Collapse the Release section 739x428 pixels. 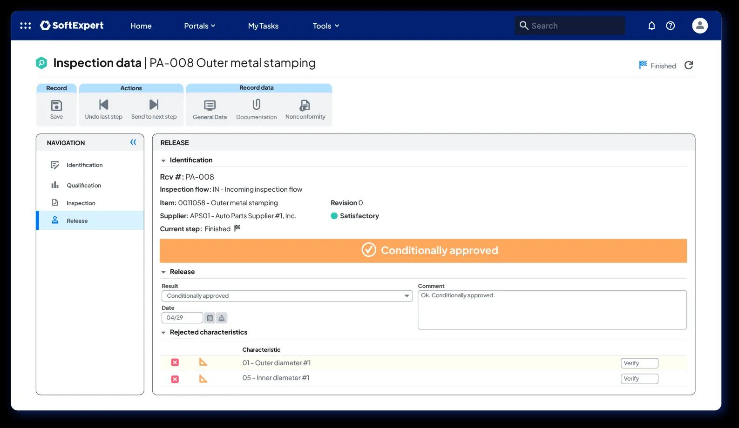(163, 272)
